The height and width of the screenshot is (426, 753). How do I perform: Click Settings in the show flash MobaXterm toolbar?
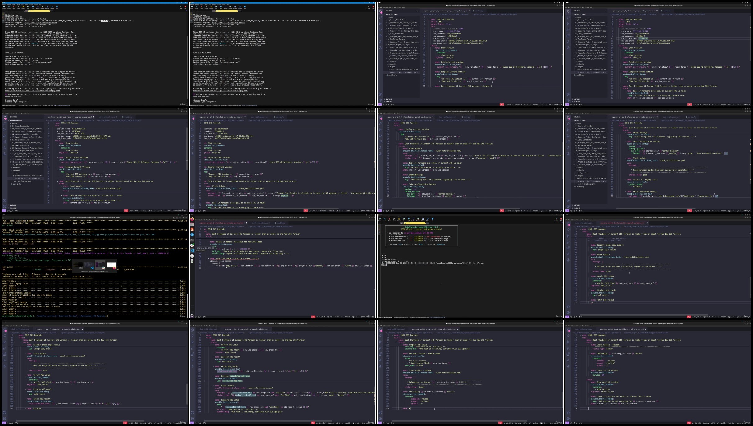(x=428, y=219)
